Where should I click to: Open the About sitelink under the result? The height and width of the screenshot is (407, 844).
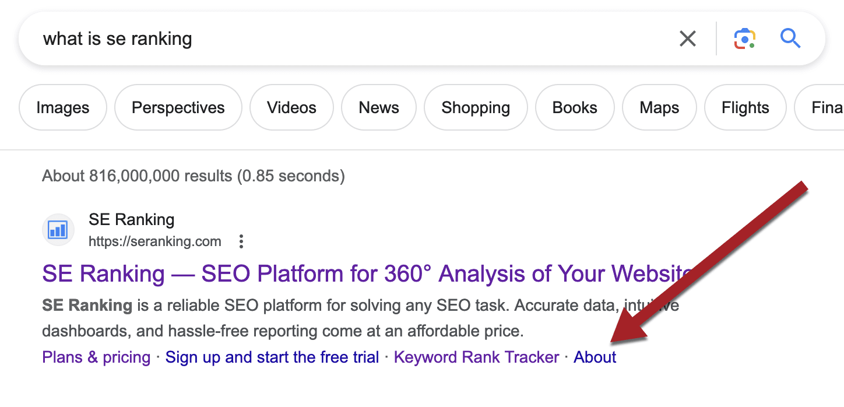tap(595, 357)
